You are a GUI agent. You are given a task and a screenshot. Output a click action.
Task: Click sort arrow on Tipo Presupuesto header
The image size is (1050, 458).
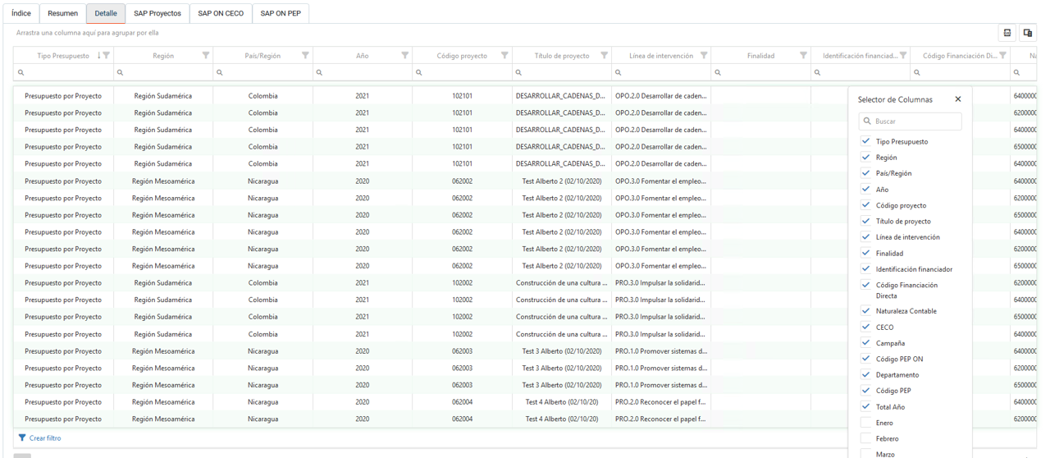[99, 56]
